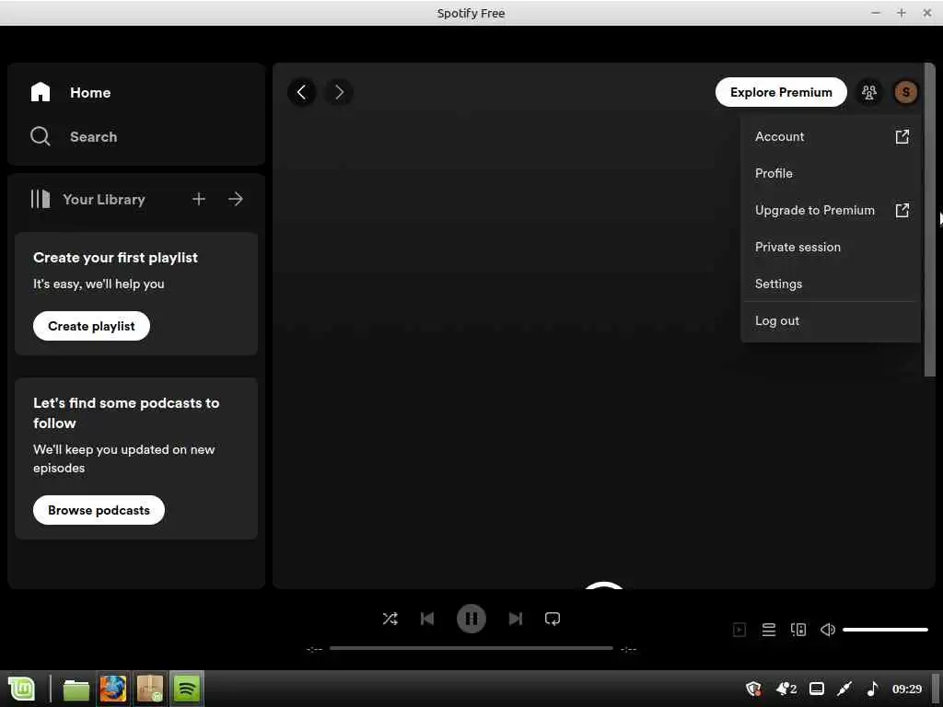Click the 09:29 clock in the tray

click(x=907, y=689)
